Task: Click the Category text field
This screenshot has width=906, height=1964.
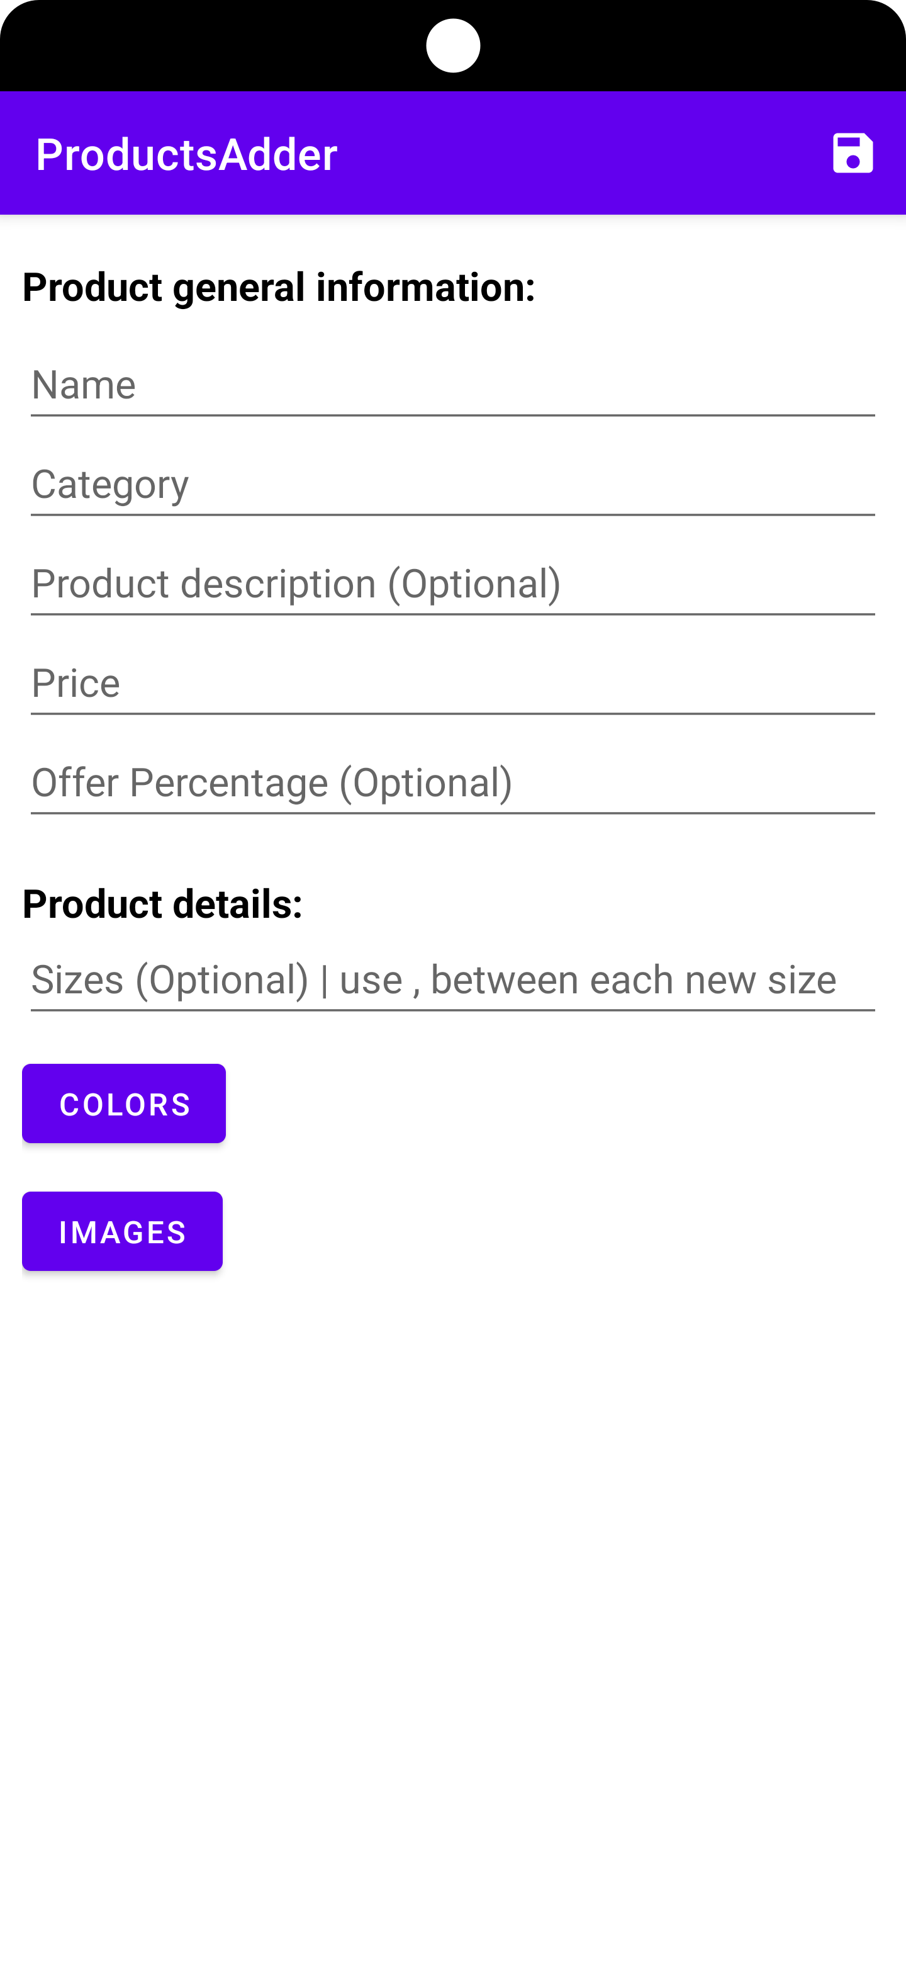Action: [452, 483]
